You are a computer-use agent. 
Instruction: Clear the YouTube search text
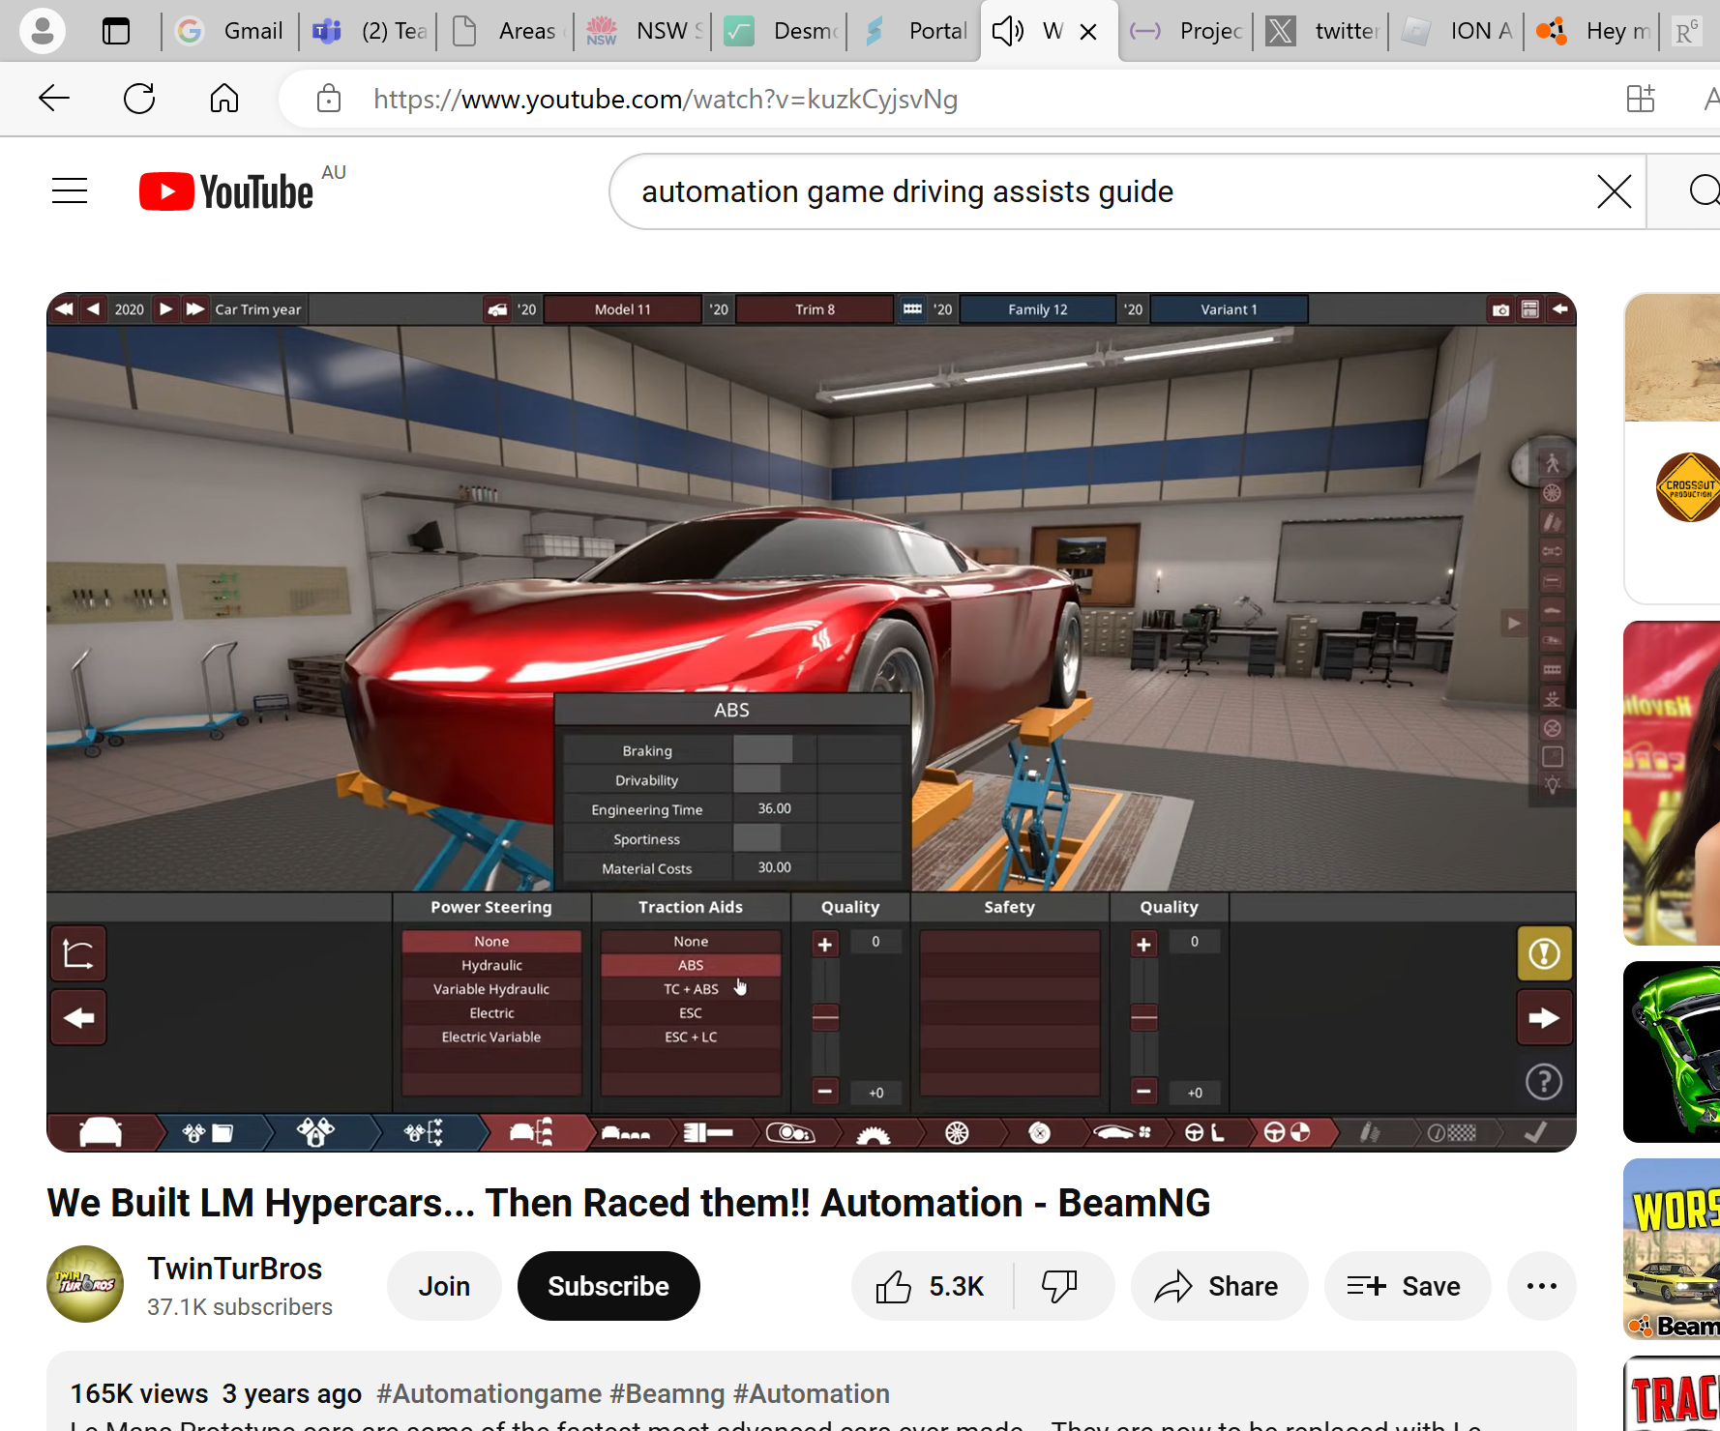point(1614,191)
